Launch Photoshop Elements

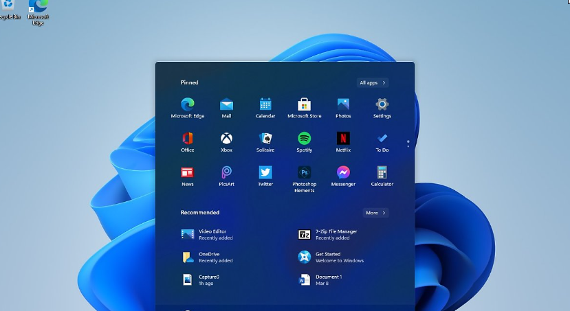[305, 179]
